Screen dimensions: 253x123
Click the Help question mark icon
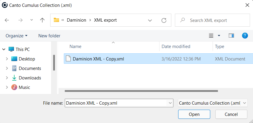pyautogui.click(x=245, y=36)
